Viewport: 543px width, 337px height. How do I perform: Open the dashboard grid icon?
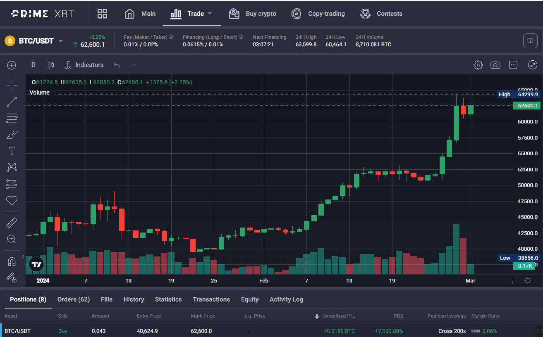click(102, 14)
